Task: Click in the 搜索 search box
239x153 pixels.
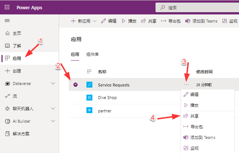Action: pyautogui.click(x=197, y=7)
